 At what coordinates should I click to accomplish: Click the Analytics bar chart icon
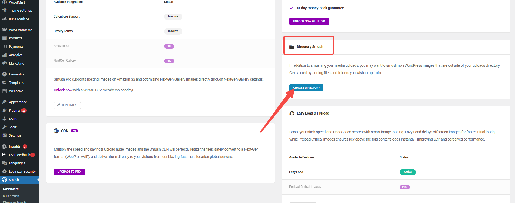click(x=4, y=55)
